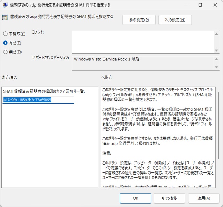
Task: Click the comment box scroll down arrow
Action: [216, 50]
